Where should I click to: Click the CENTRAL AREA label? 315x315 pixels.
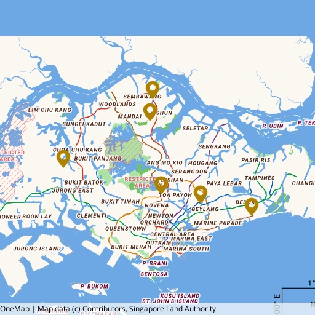(x=172, y=234)
